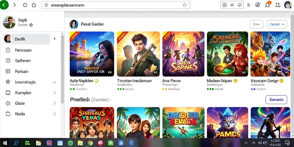Click the info badge next to Sanide
This screenshot has width=294, height=147.
coord(31,25)
